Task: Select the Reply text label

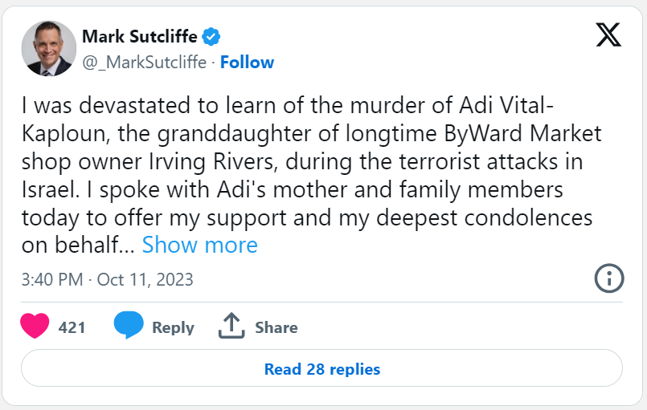Action: tap(173, 327)
